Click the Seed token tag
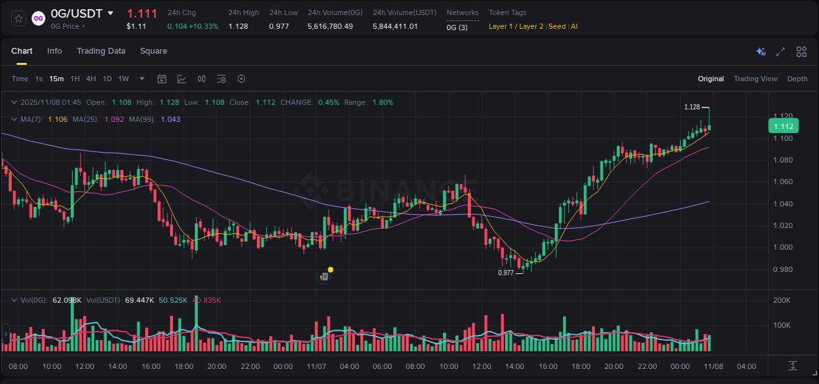 (x=556, y=26)
